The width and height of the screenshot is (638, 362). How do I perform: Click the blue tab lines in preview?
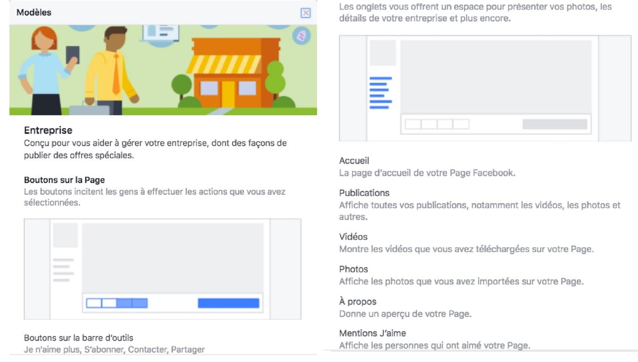click(381, 93)
